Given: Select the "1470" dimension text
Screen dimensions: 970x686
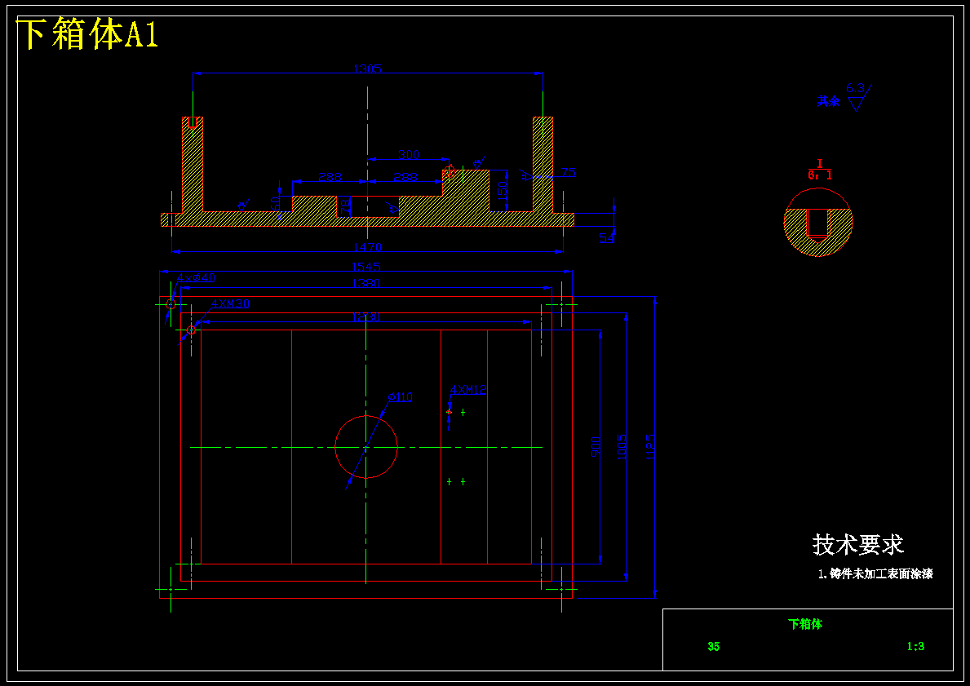Looking at the screenshot, I should pos(367,247).
